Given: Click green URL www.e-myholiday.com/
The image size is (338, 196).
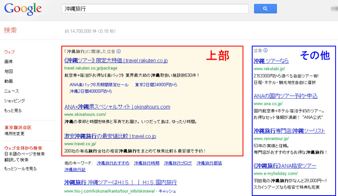Looking at the screenshot, I should point(275,174).
